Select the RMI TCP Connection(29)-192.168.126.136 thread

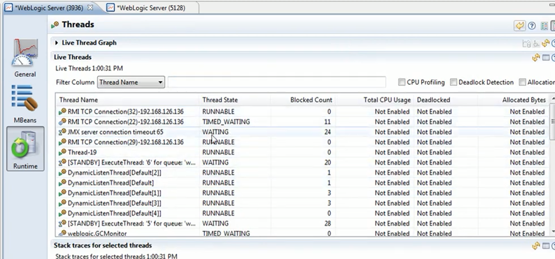click(302, 142)
